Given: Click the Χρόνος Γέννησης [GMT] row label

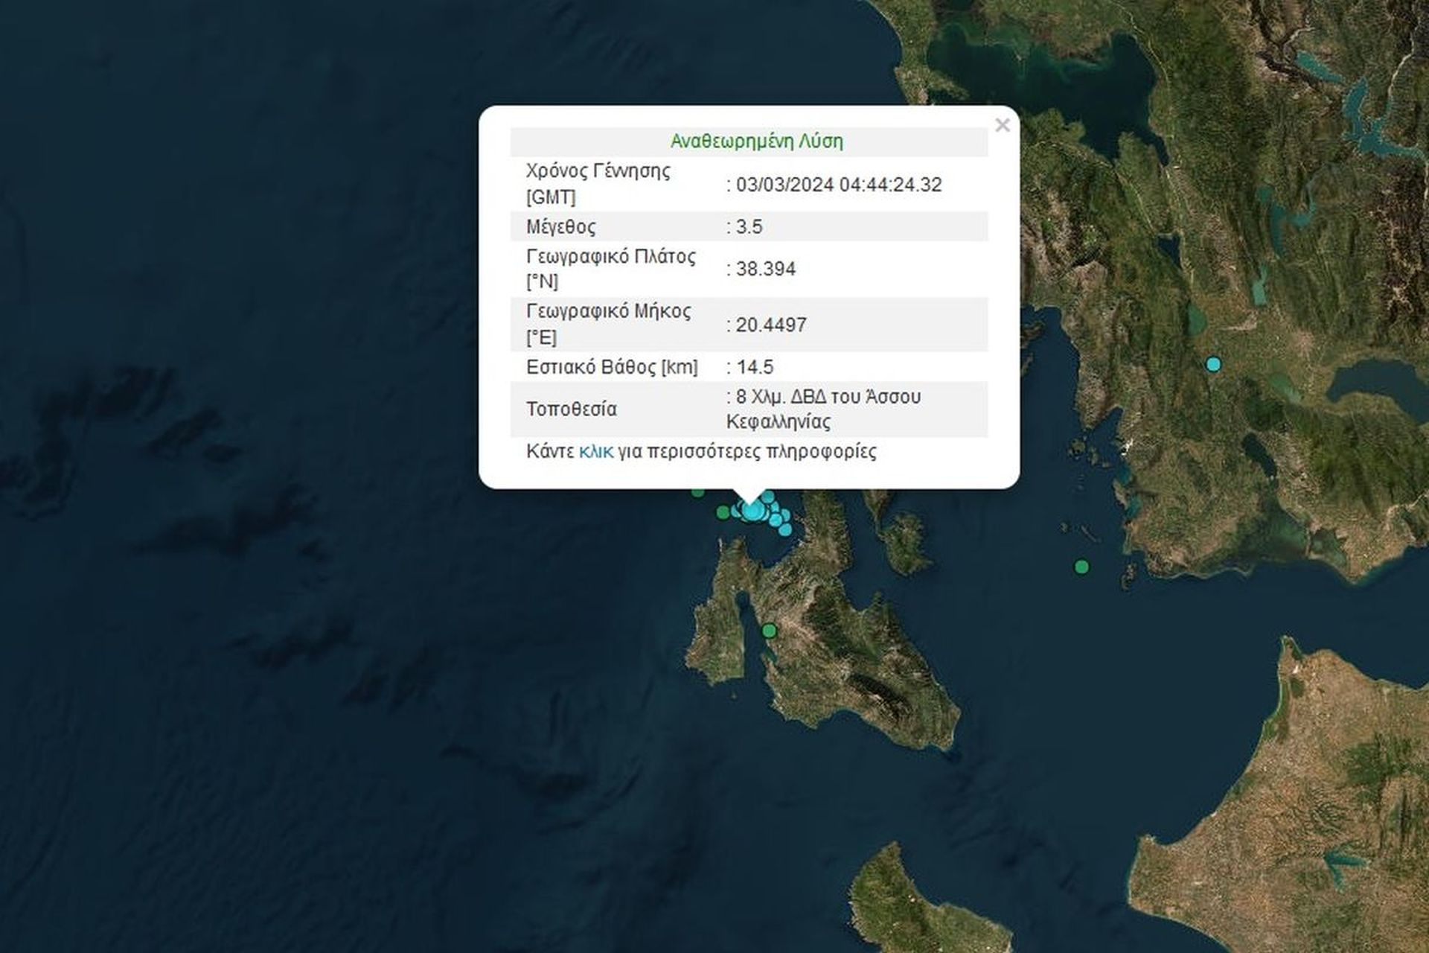Looking at the screenshot, I should click(598, 184).
